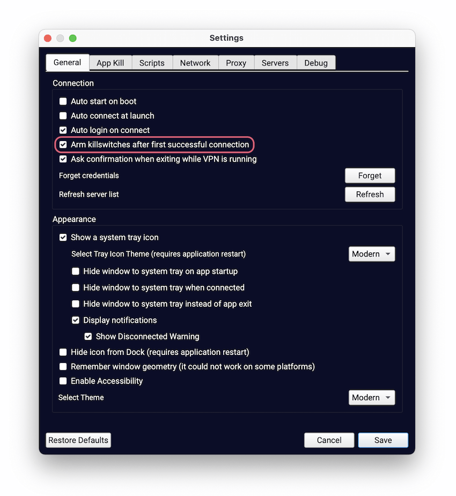The image size is (456, 496).
Task: Save the current settings
Action: tap(383, 440)
